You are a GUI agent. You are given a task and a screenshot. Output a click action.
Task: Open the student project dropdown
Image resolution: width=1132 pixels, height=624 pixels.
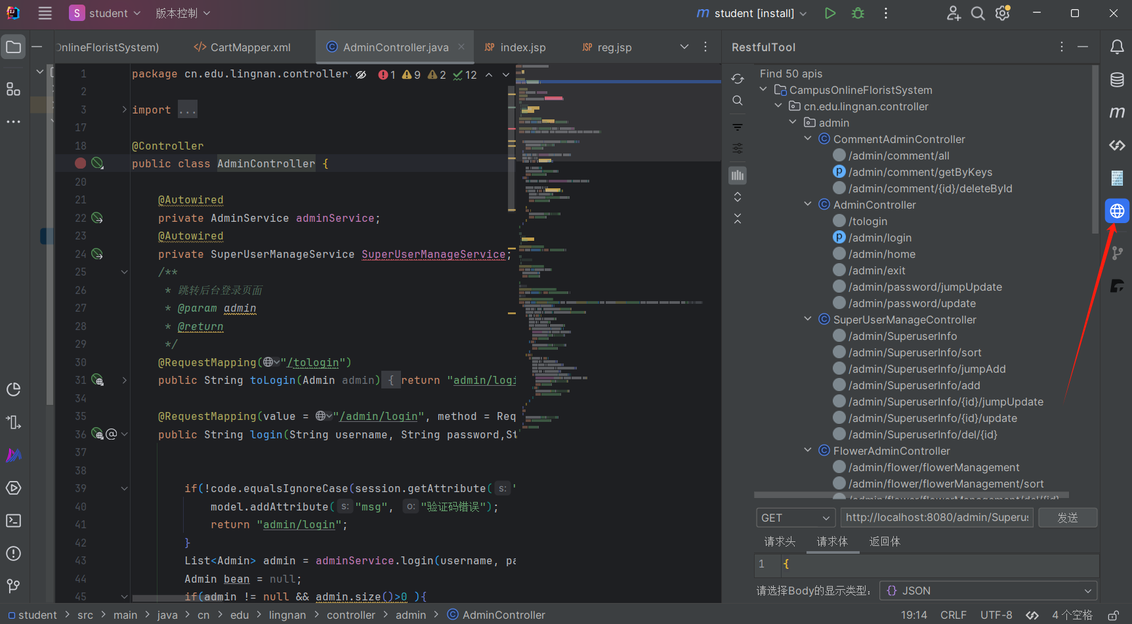coord(105,13)
